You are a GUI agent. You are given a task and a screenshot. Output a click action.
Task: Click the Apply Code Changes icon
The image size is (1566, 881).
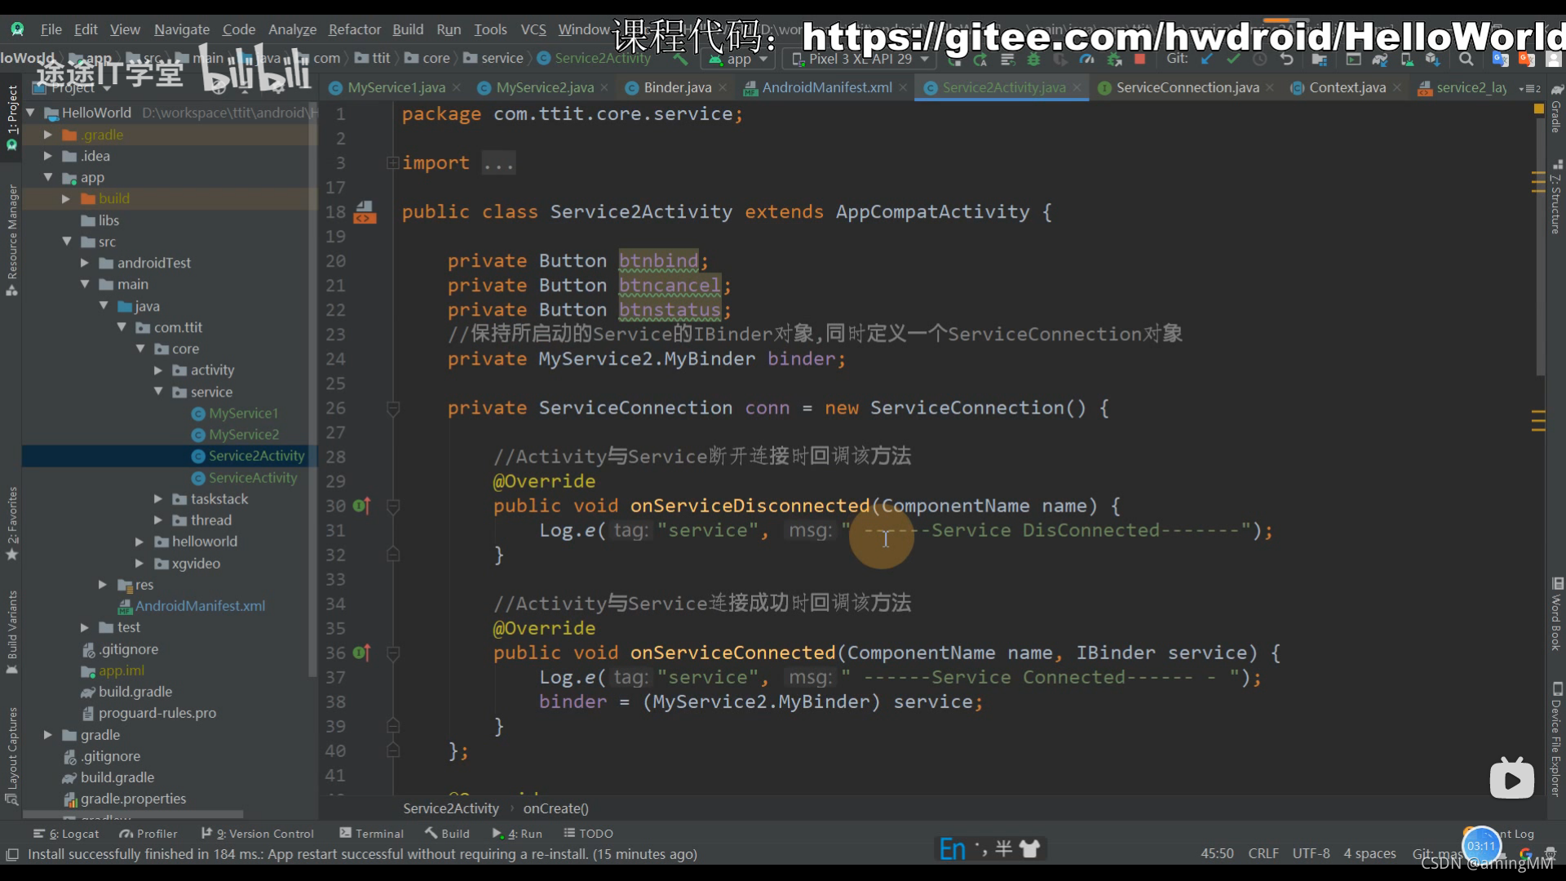(1007, 59)
